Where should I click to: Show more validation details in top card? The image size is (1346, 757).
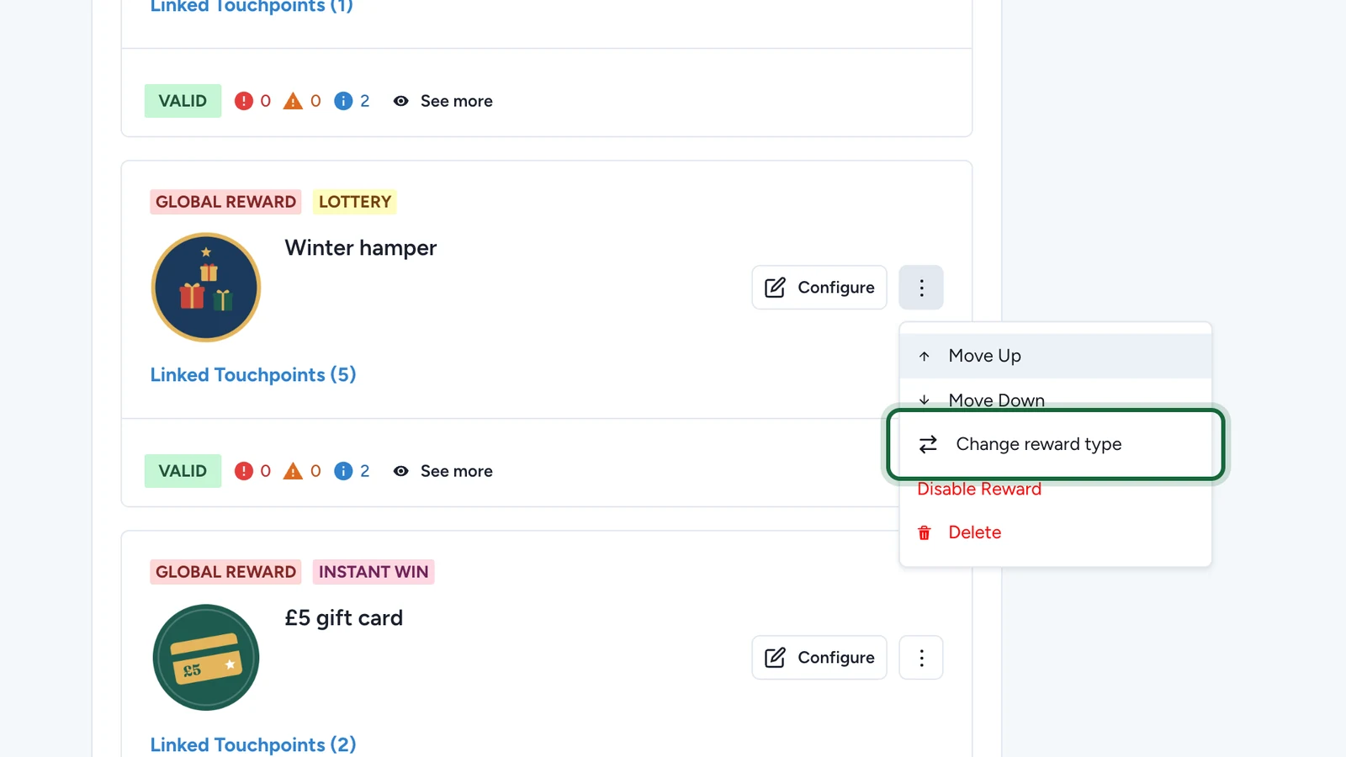pos(443,101)
